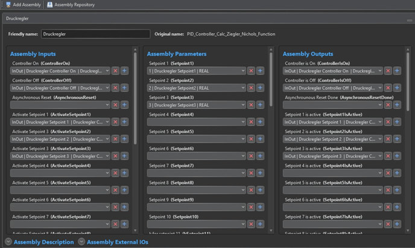The width and height of the screenshot is (415, 248).
Task: Clear the Controller On input binding
Action: [115, 71]
